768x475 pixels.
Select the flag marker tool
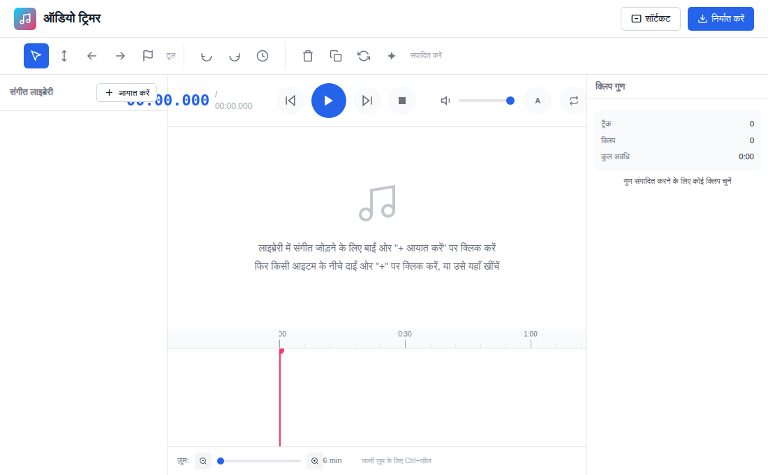(x=148, y=56)
